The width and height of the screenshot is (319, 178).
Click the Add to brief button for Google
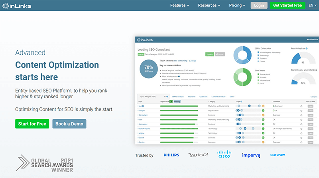tap(311, 111)
